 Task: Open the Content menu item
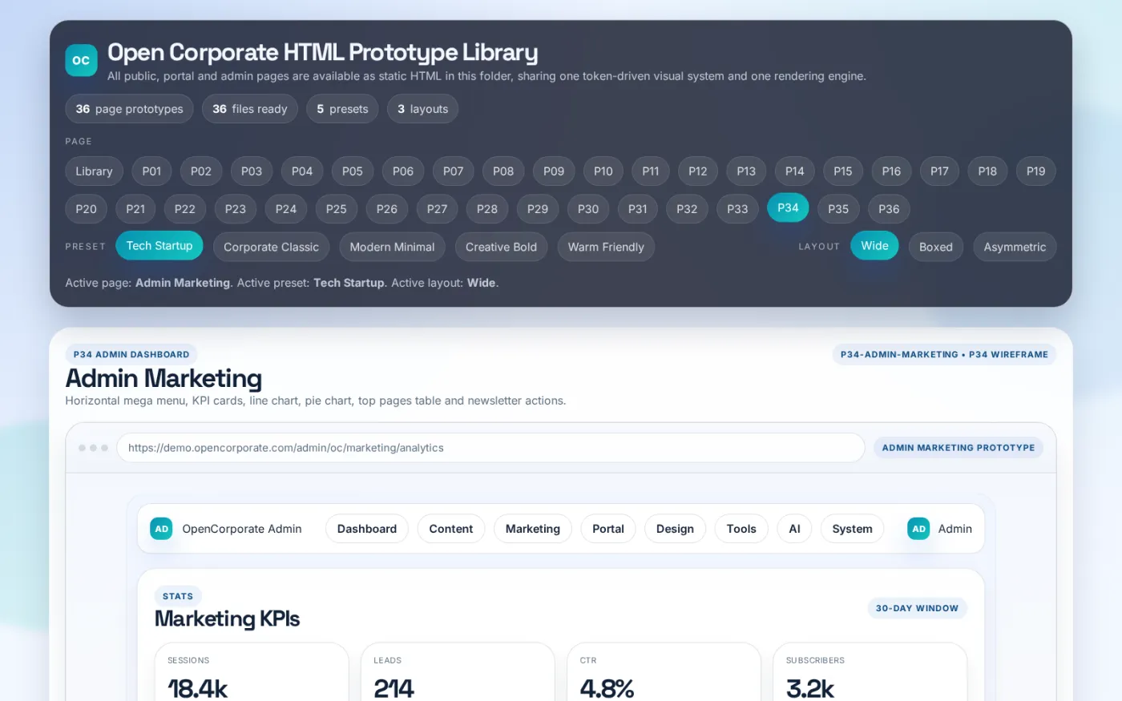tap(451, 529)
